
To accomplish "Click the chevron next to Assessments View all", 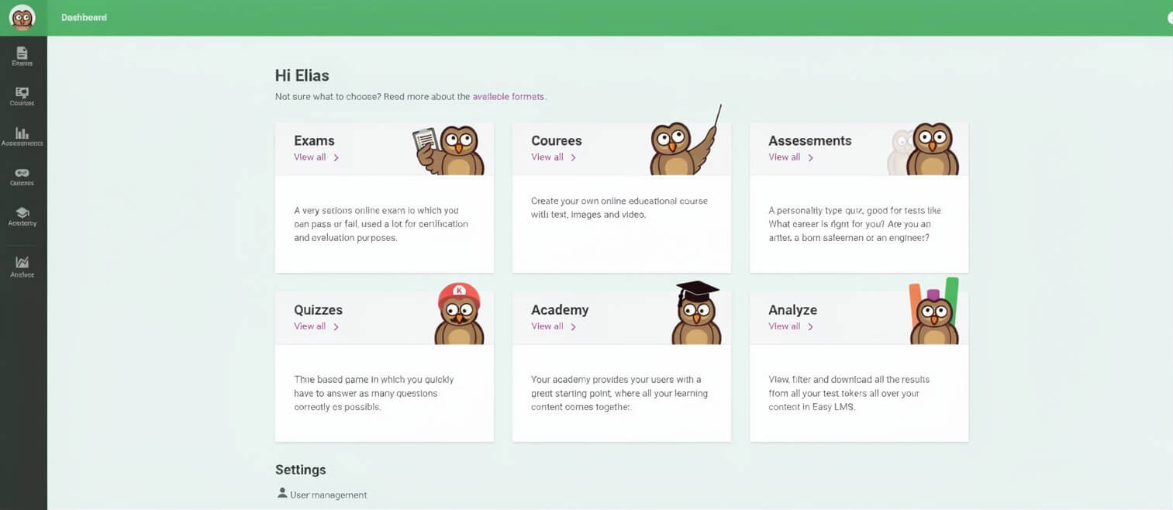I will point(811,157).
